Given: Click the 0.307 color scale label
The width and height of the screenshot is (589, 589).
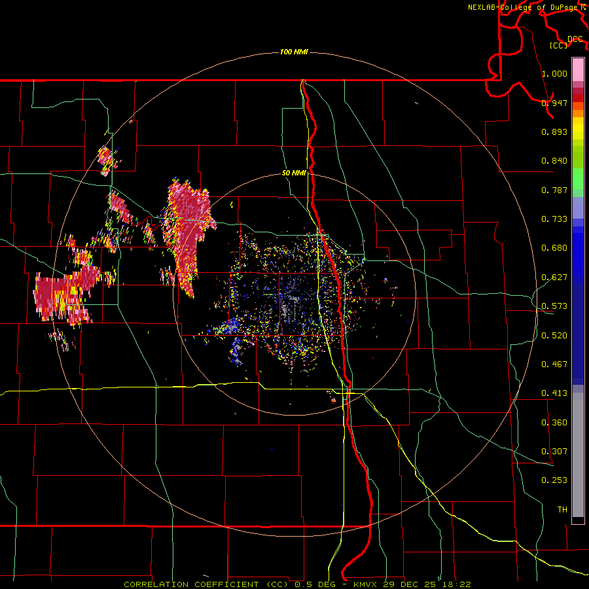Looking at the screenshot, I should (x=554, y=452).
